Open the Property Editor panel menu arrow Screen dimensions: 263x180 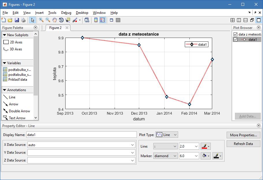259,126
